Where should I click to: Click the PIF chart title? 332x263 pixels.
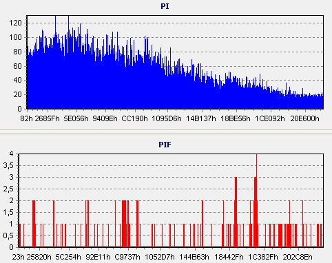tap(165, 145)
